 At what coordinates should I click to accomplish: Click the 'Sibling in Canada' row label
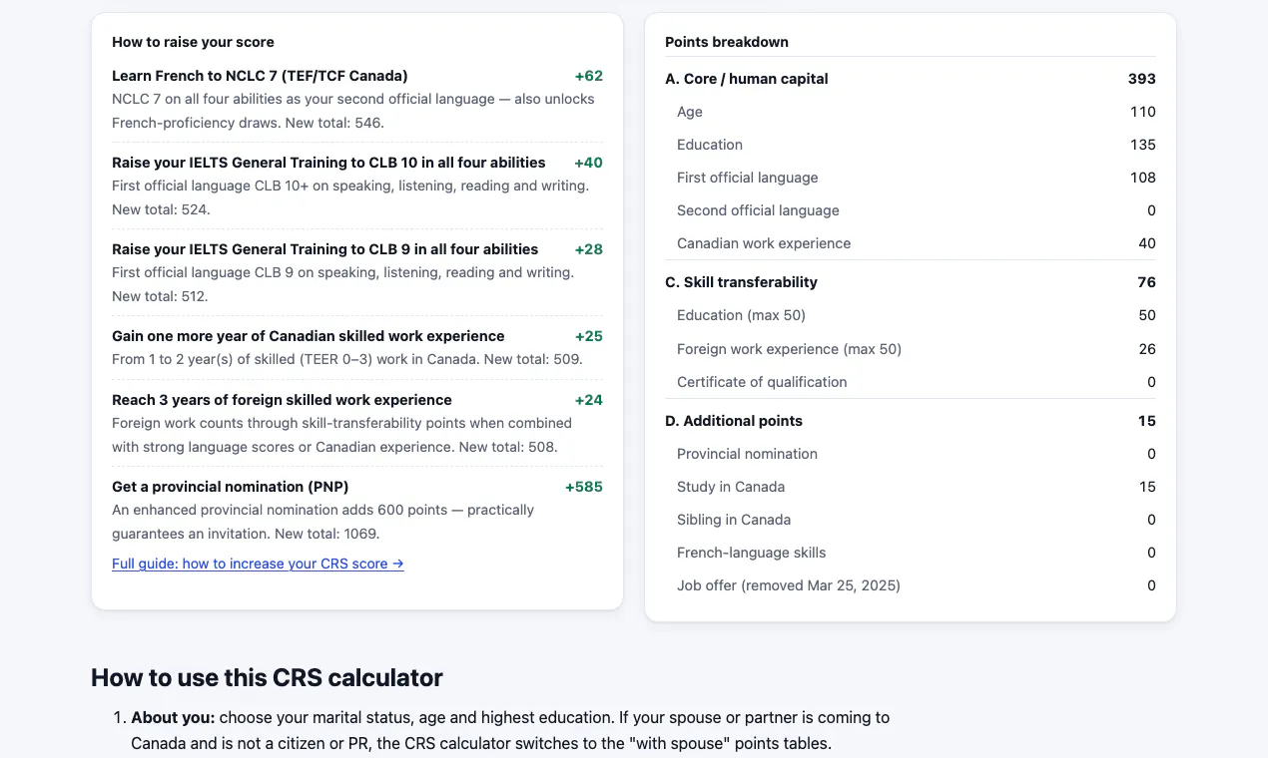734,520
